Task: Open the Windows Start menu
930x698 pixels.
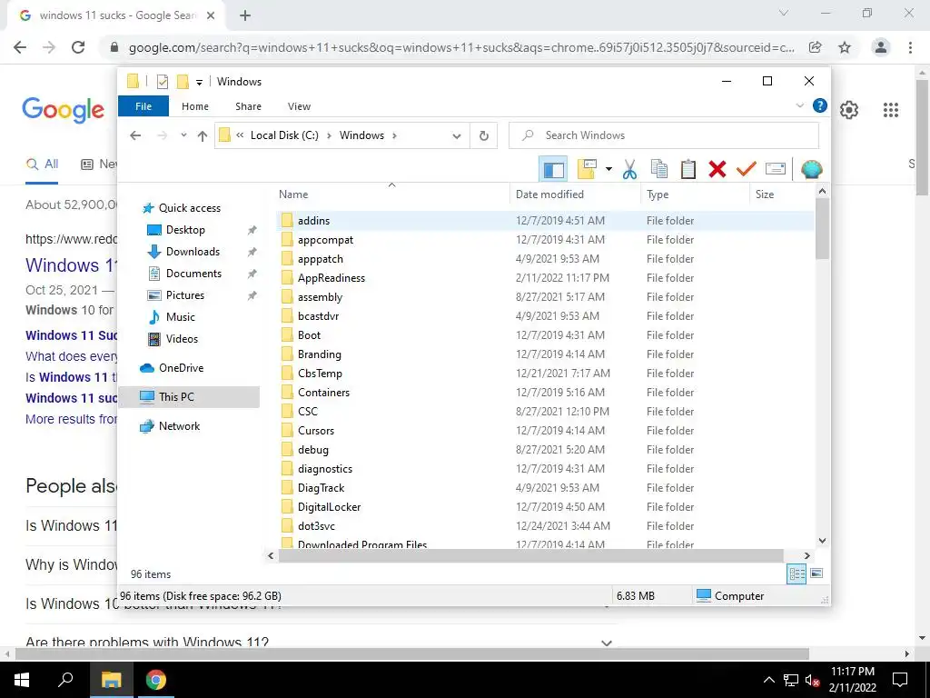Action: 22,680
